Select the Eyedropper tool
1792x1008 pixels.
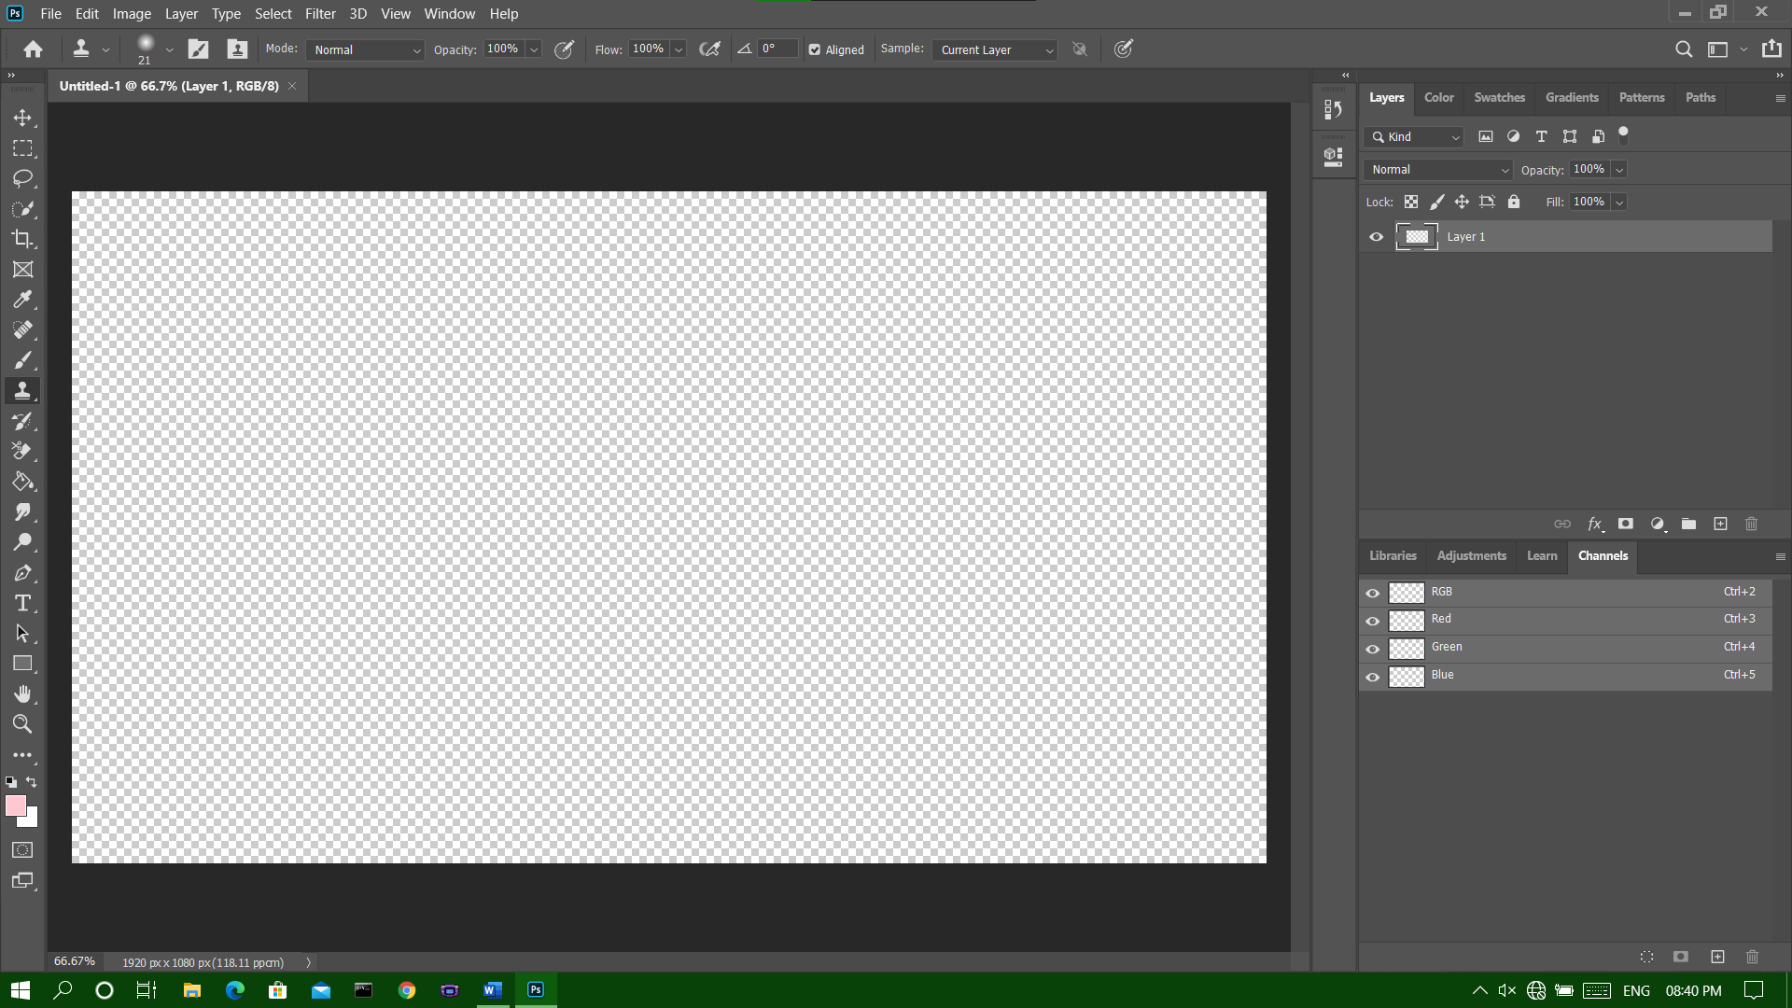[22, 300]
